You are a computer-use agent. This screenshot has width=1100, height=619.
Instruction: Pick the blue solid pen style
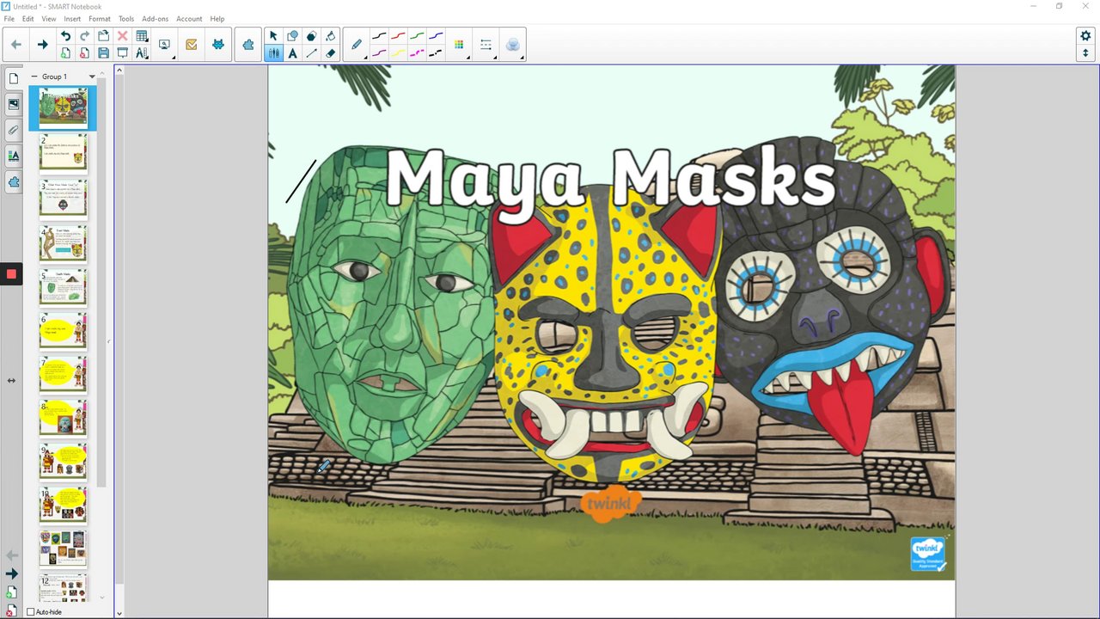(436, 36)
